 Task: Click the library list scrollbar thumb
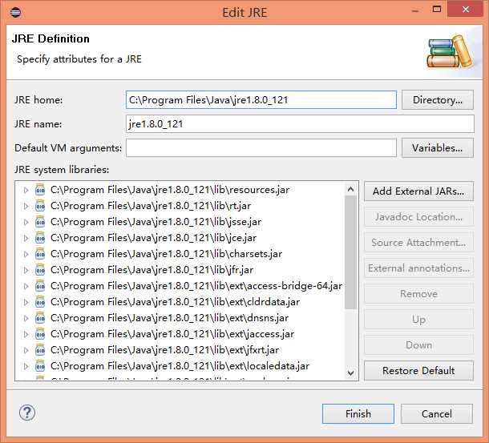click(x=350, y=252)
